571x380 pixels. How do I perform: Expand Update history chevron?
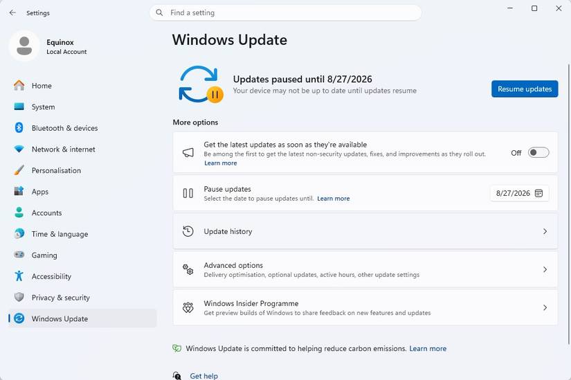(x=545, y=231)
